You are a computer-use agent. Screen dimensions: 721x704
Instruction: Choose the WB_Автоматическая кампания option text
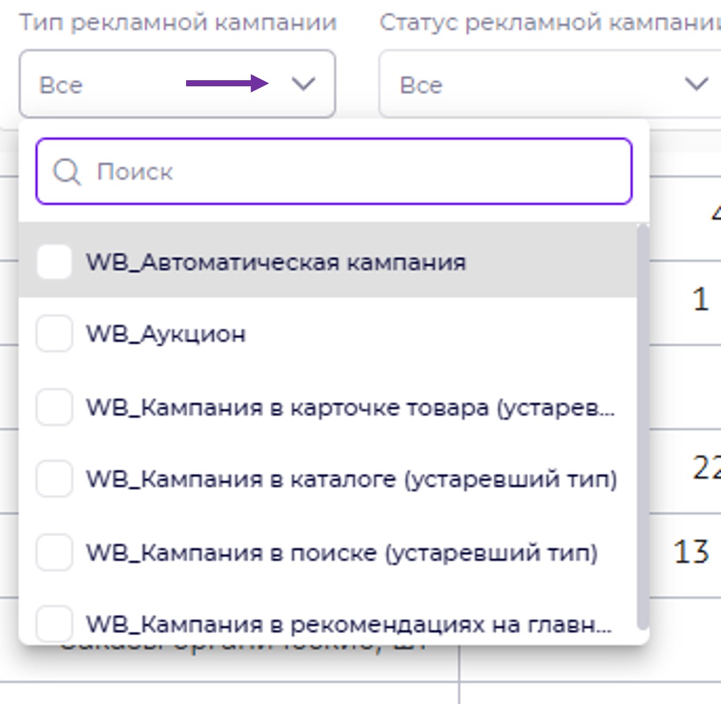point(275,263)
